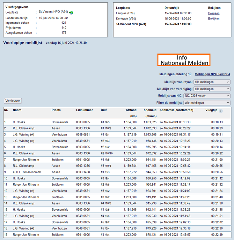Click speed value 912,141
Image resolution: width=234 pixels, height=240 pixels.
point(151,210)
